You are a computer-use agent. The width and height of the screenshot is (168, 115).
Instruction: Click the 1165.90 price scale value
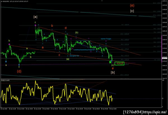pyautogui.click(x=164, y=70)
